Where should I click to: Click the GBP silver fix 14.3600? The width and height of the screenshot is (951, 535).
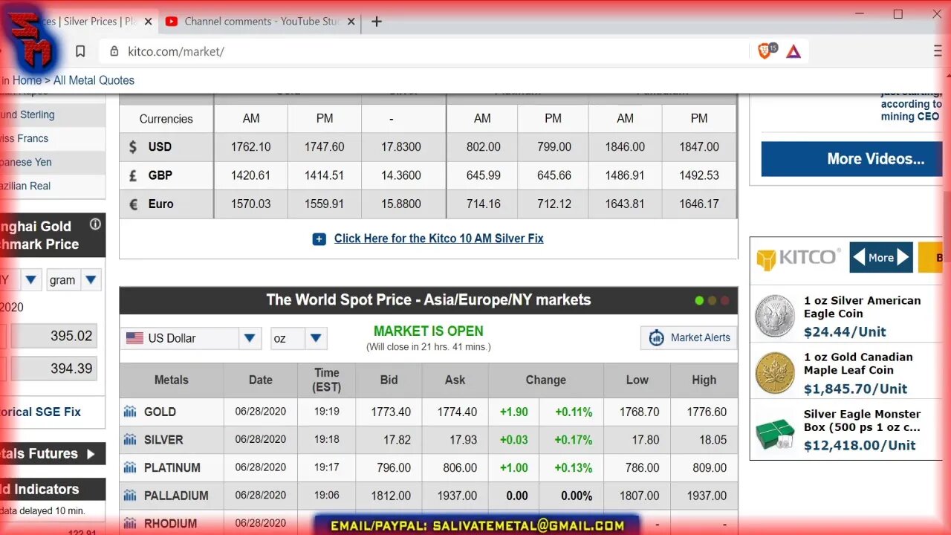[401, 175]
